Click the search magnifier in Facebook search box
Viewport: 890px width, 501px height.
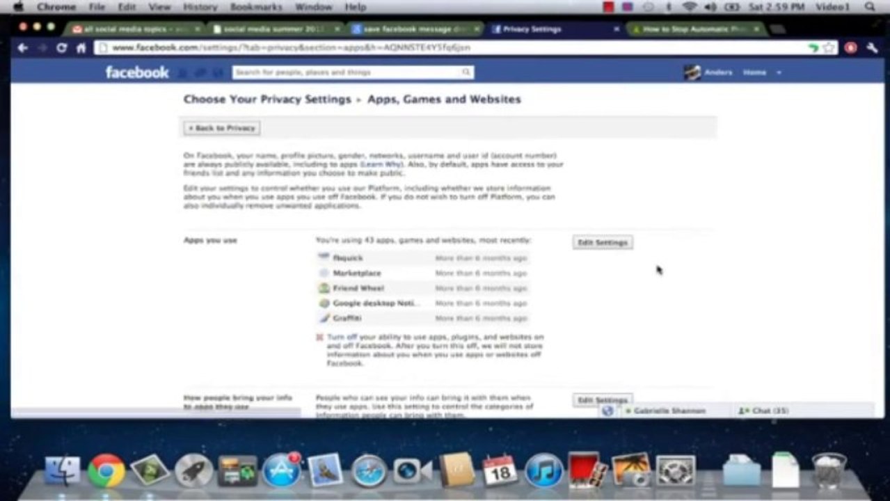pyautogui.click(x=466, y=72)
